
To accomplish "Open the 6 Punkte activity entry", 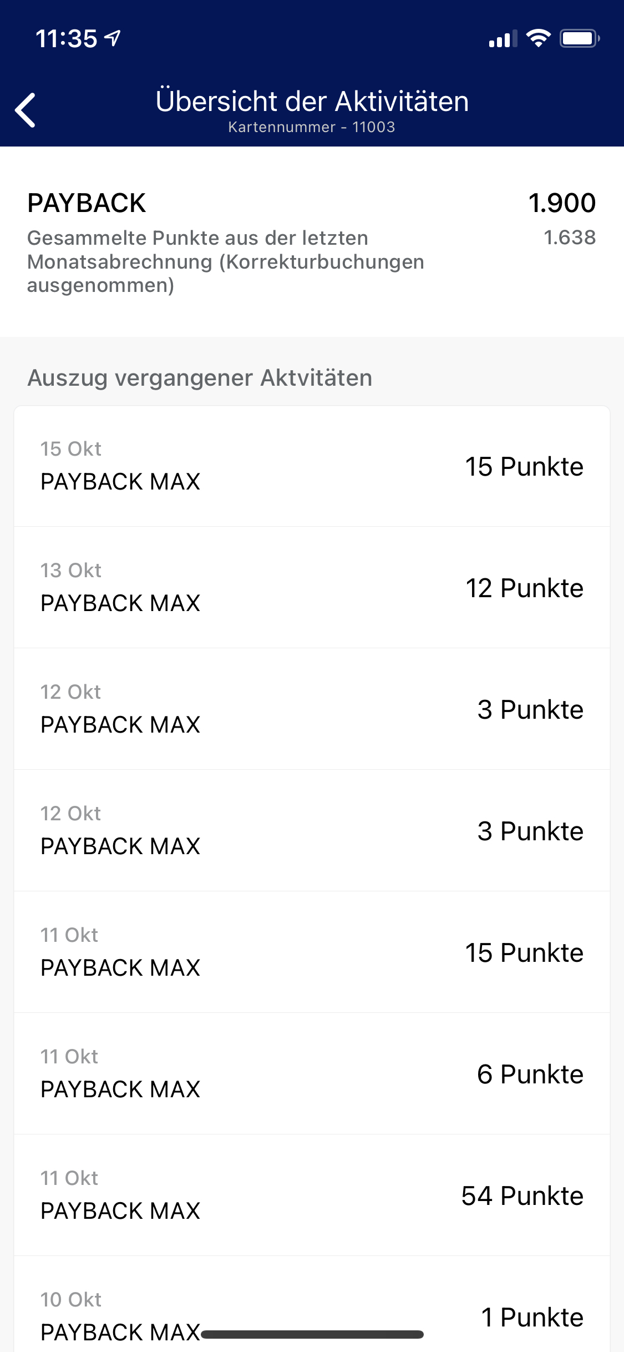I will pos(312,1074).
